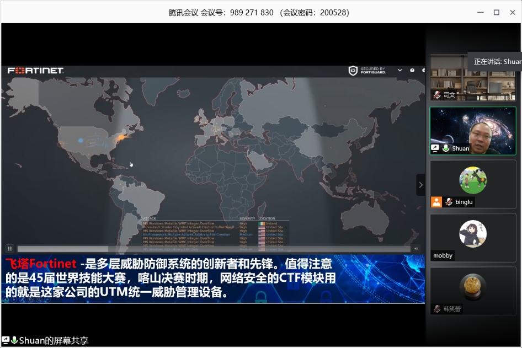Click the SEVERITY column header in attack list
The width and height of the screenshot is (522, 348).
[247, 218]
